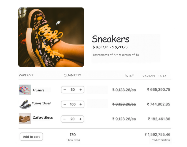
Task: Select the Oxford Shoes quantity field showing 20
Action: 73,119
